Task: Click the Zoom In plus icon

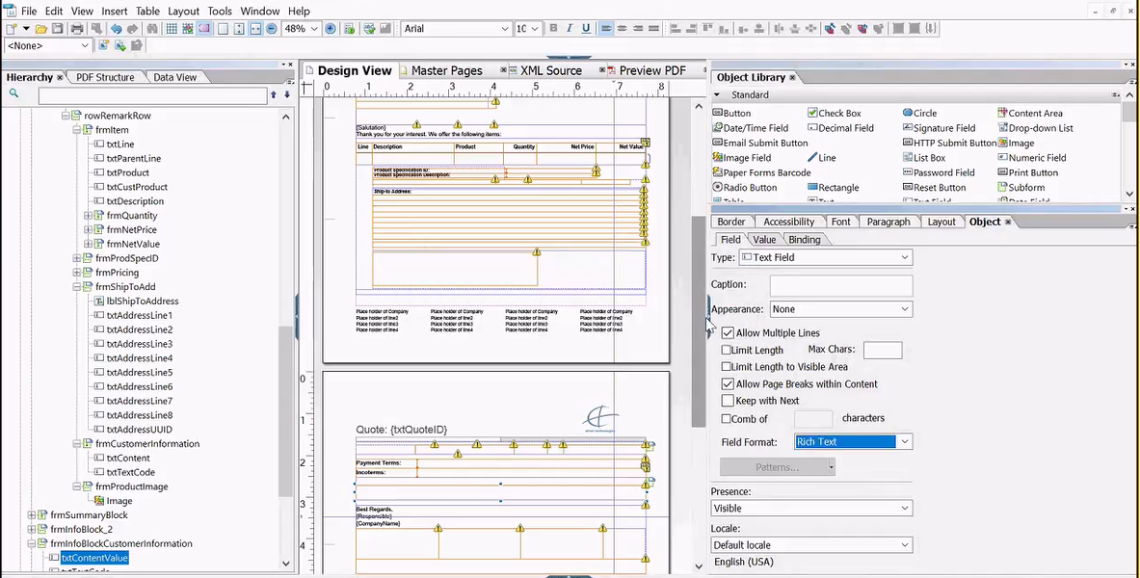Action: click(331, 28)
